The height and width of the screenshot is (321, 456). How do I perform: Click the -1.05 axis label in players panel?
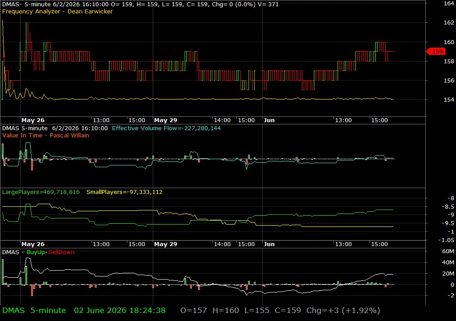(x=446, y=240)
